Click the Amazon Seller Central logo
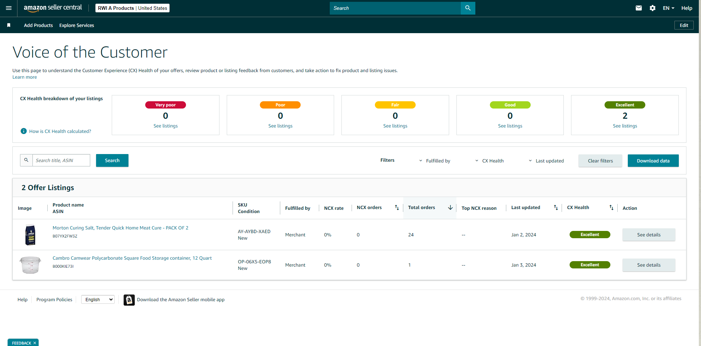This screenshot has height=346, width=701. tap(53, 8)
